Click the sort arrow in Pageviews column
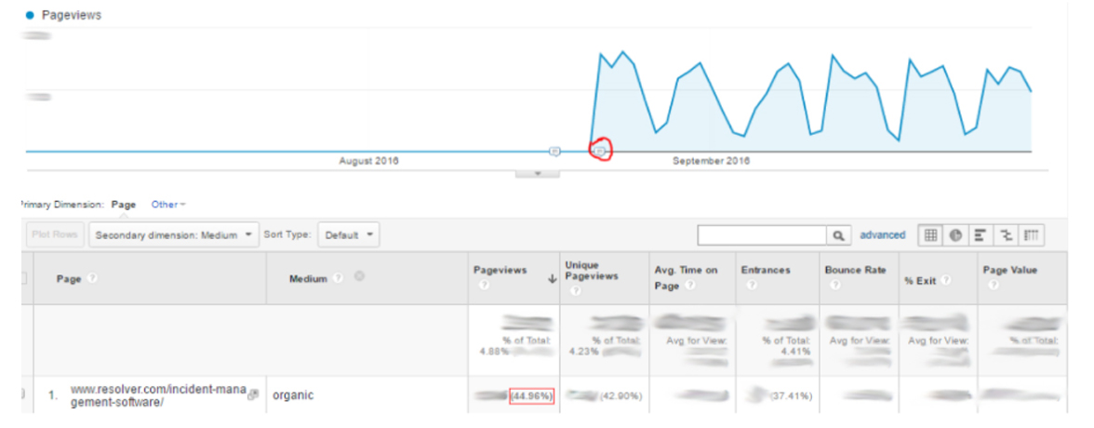 coord(552,278)
